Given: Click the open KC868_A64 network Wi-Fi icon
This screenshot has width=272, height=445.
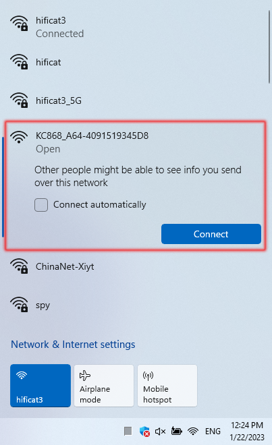Looking at the screenshot, I should [x=19, y=137].
